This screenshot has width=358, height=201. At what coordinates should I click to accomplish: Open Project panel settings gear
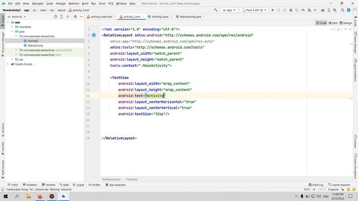coord(75,17)
